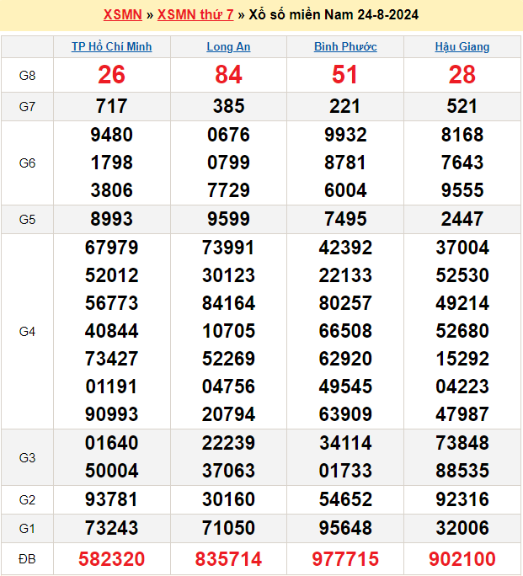Select the G4 prize row label
This screenshot has width=523, height=576.
click(27, 332)
